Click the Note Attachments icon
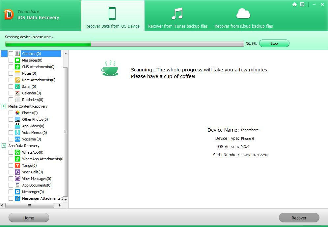Screen dimensions: 328x227 click(17, 80)
